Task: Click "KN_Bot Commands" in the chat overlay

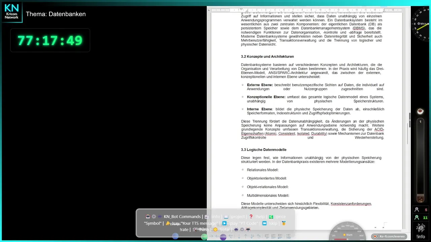Action: [x=182, y=217]
